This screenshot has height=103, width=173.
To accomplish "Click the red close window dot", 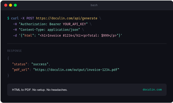I will tap(6, 5).
